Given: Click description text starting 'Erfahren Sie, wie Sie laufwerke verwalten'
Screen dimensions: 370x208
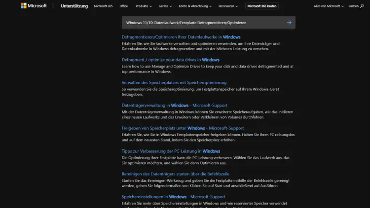Looking at the screenshot, I should 201,46.
